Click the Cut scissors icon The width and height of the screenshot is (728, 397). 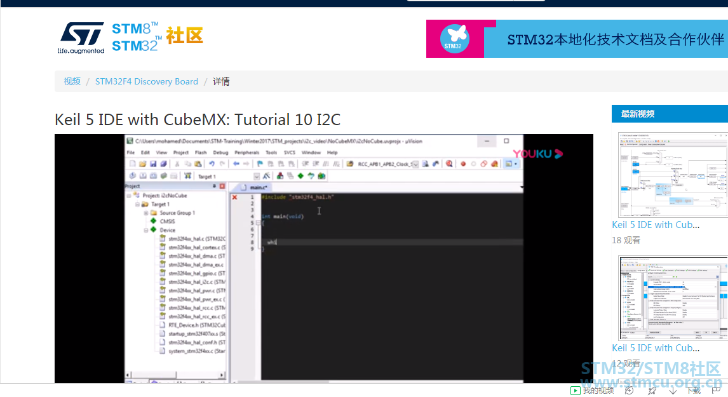pyautogui.click(x=177, y=164)
